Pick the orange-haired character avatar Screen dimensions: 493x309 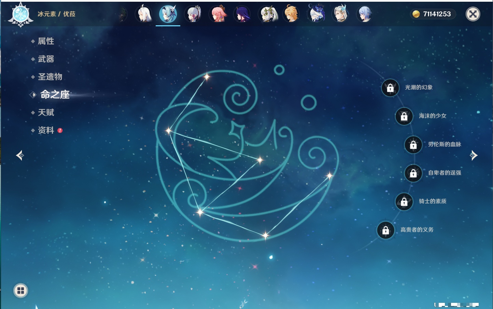(291, 14)
